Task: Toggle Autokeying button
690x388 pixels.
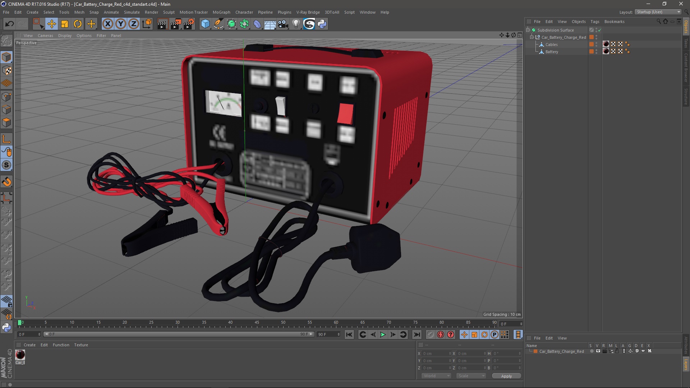Action: [x=441, y=335]
